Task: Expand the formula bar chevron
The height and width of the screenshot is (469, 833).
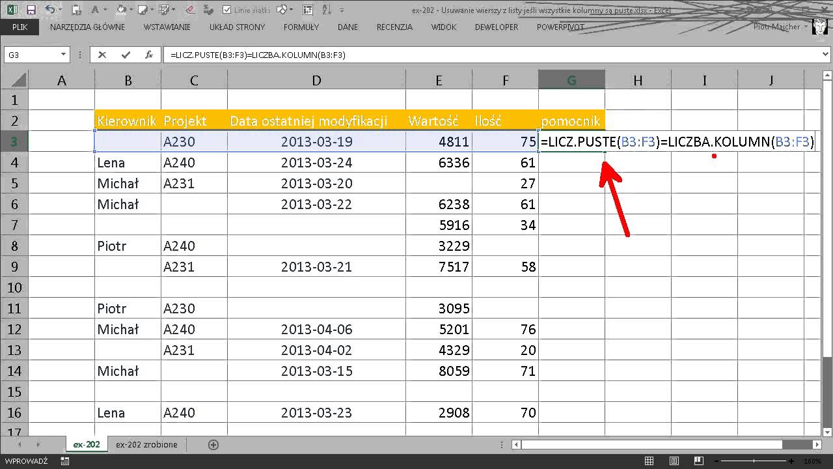Action: click(x=826, y=55)
